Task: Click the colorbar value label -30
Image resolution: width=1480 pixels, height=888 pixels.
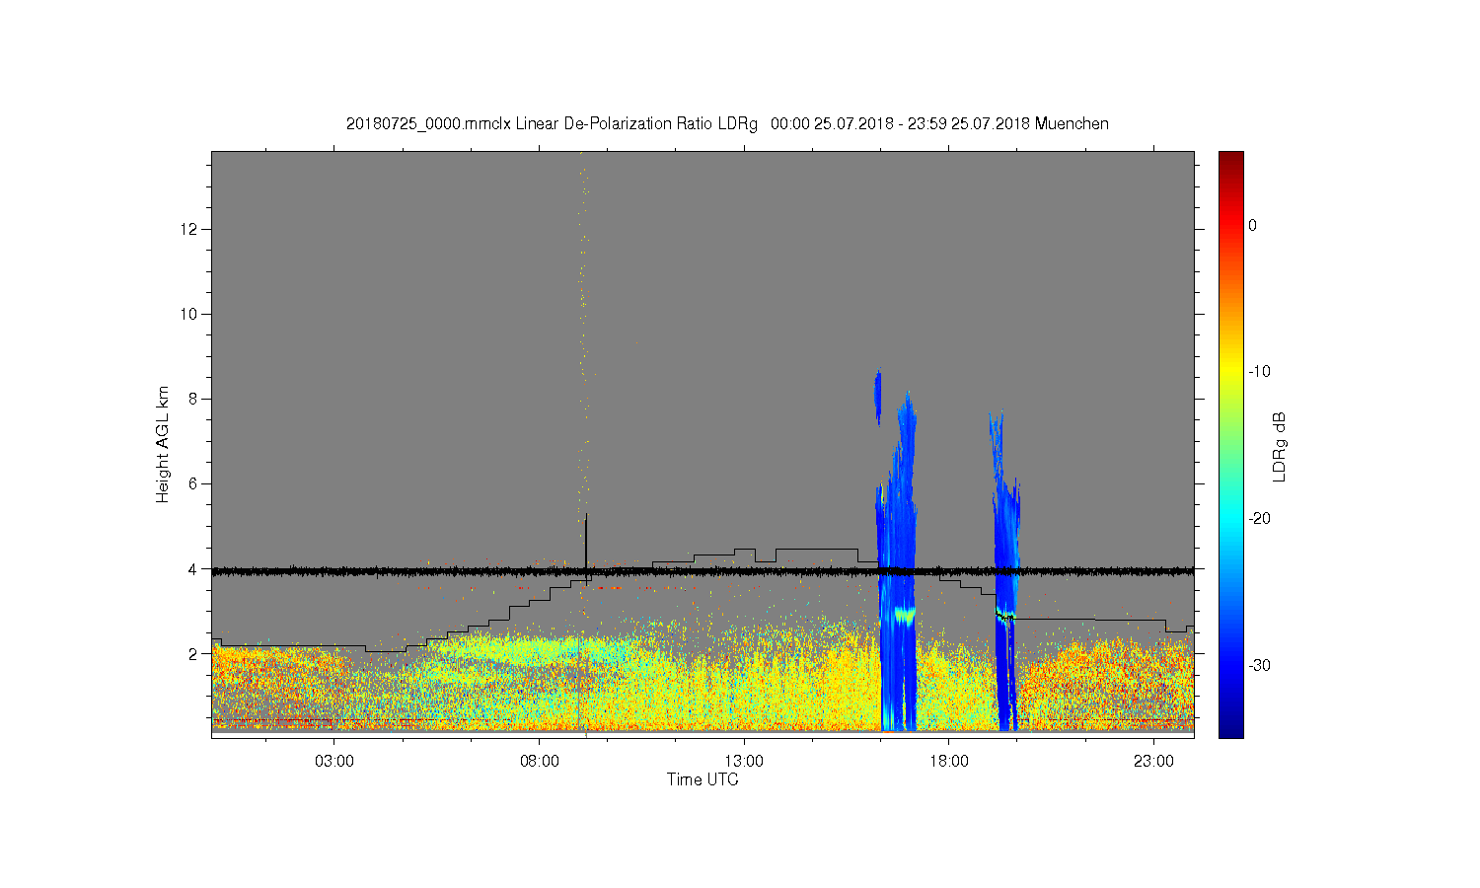Action: pos(1259,666)
